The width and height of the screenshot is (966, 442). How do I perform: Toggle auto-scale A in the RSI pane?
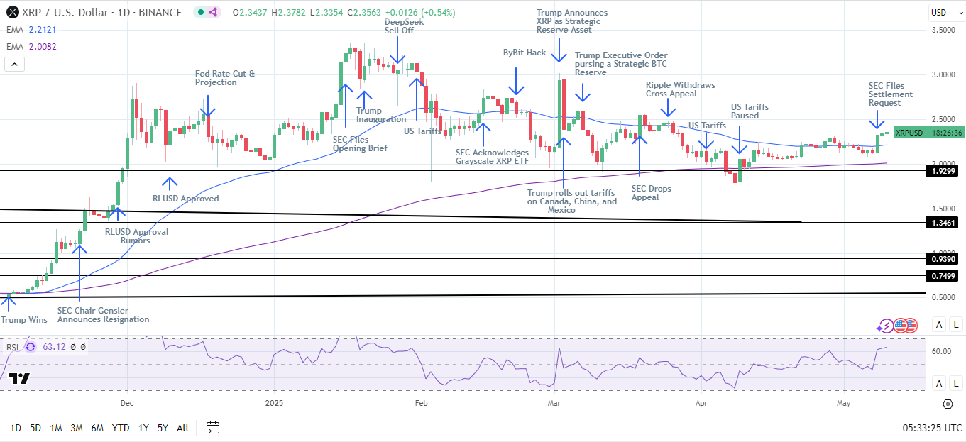[x=939, y=383]
